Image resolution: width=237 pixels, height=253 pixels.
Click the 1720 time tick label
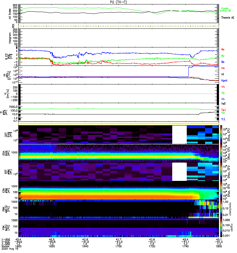coord(152,246)
